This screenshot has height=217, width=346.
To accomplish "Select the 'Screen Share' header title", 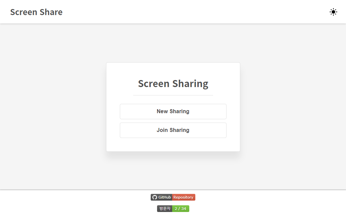I will coord(36,12).
